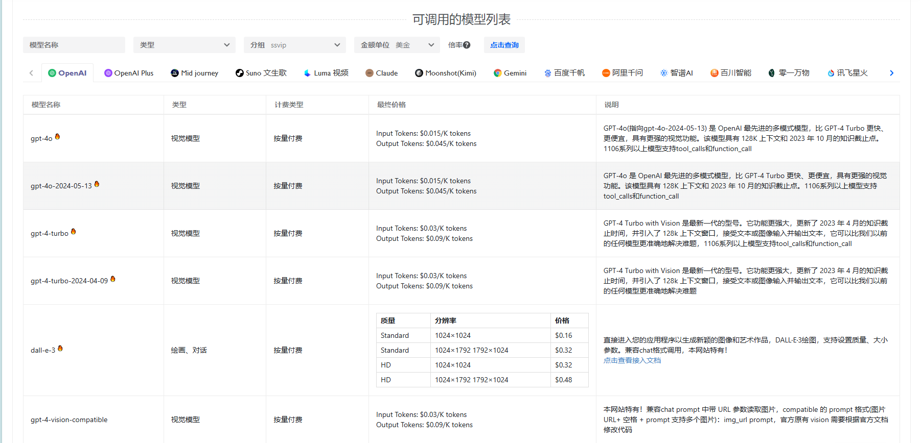
Task: Switch to the Suno 文生歌 tab
Action: 261,73
